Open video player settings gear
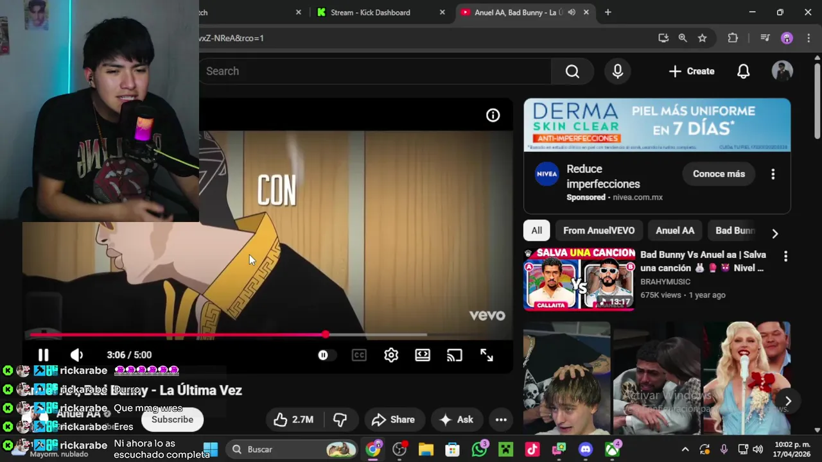 (391, 355)
